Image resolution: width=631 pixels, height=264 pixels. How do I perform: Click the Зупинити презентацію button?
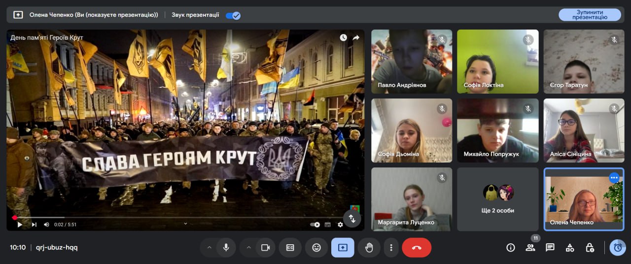click(590, 15)
